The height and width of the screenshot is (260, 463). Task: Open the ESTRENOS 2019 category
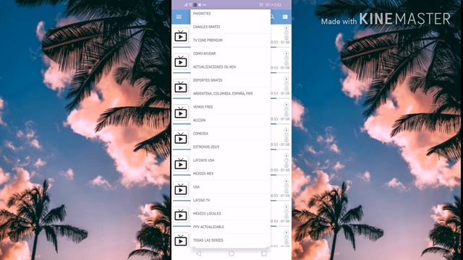pos(230,147)
